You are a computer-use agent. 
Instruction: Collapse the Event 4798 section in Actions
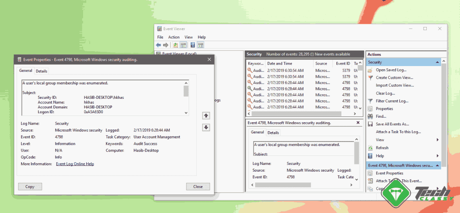click(438, 166)
